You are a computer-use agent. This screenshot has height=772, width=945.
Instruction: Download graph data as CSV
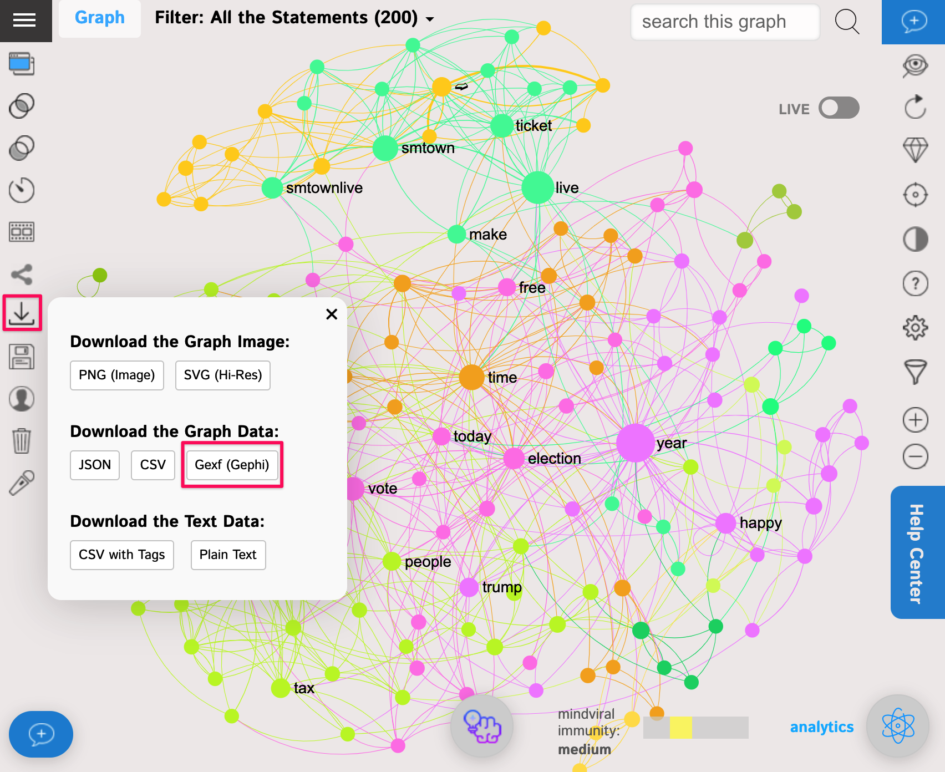pos(153,465)
